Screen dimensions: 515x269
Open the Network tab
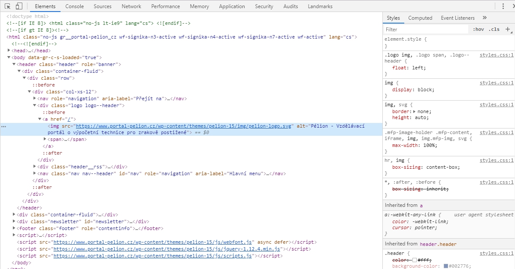pyautogui.click(x=131, y=6)
